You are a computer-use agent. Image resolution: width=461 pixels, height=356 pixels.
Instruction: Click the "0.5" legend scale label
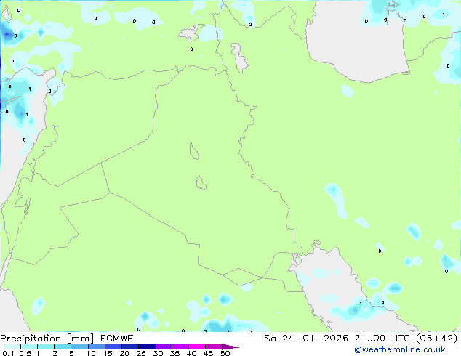point(25,353)
